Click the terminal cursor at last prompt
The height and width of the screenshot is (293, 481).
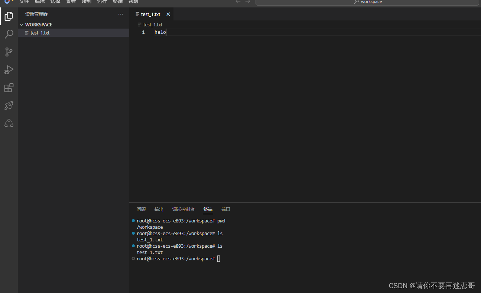click(219, 258)
